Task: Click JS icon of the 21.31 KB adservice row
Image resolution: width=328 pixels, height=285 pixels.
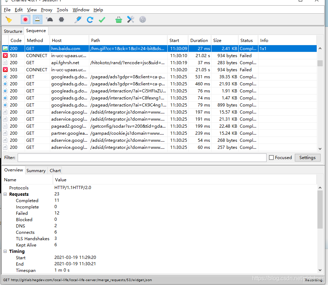Action: (5, 119)
